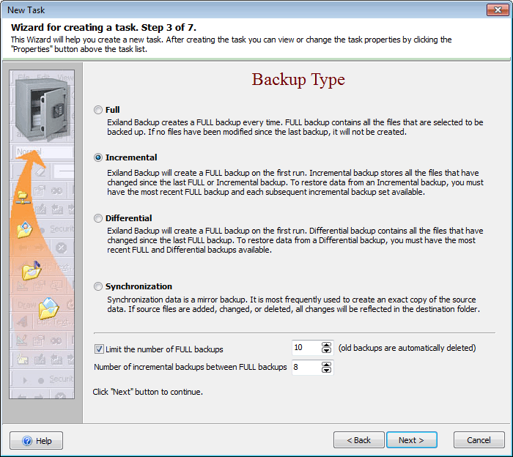Cancel the New Task wizard

coord(479,440)
